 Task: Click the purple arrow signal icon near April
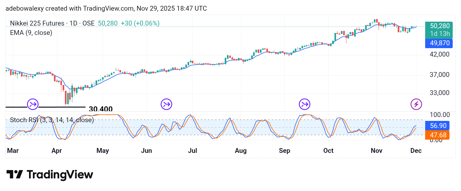(x=32, y=104)
